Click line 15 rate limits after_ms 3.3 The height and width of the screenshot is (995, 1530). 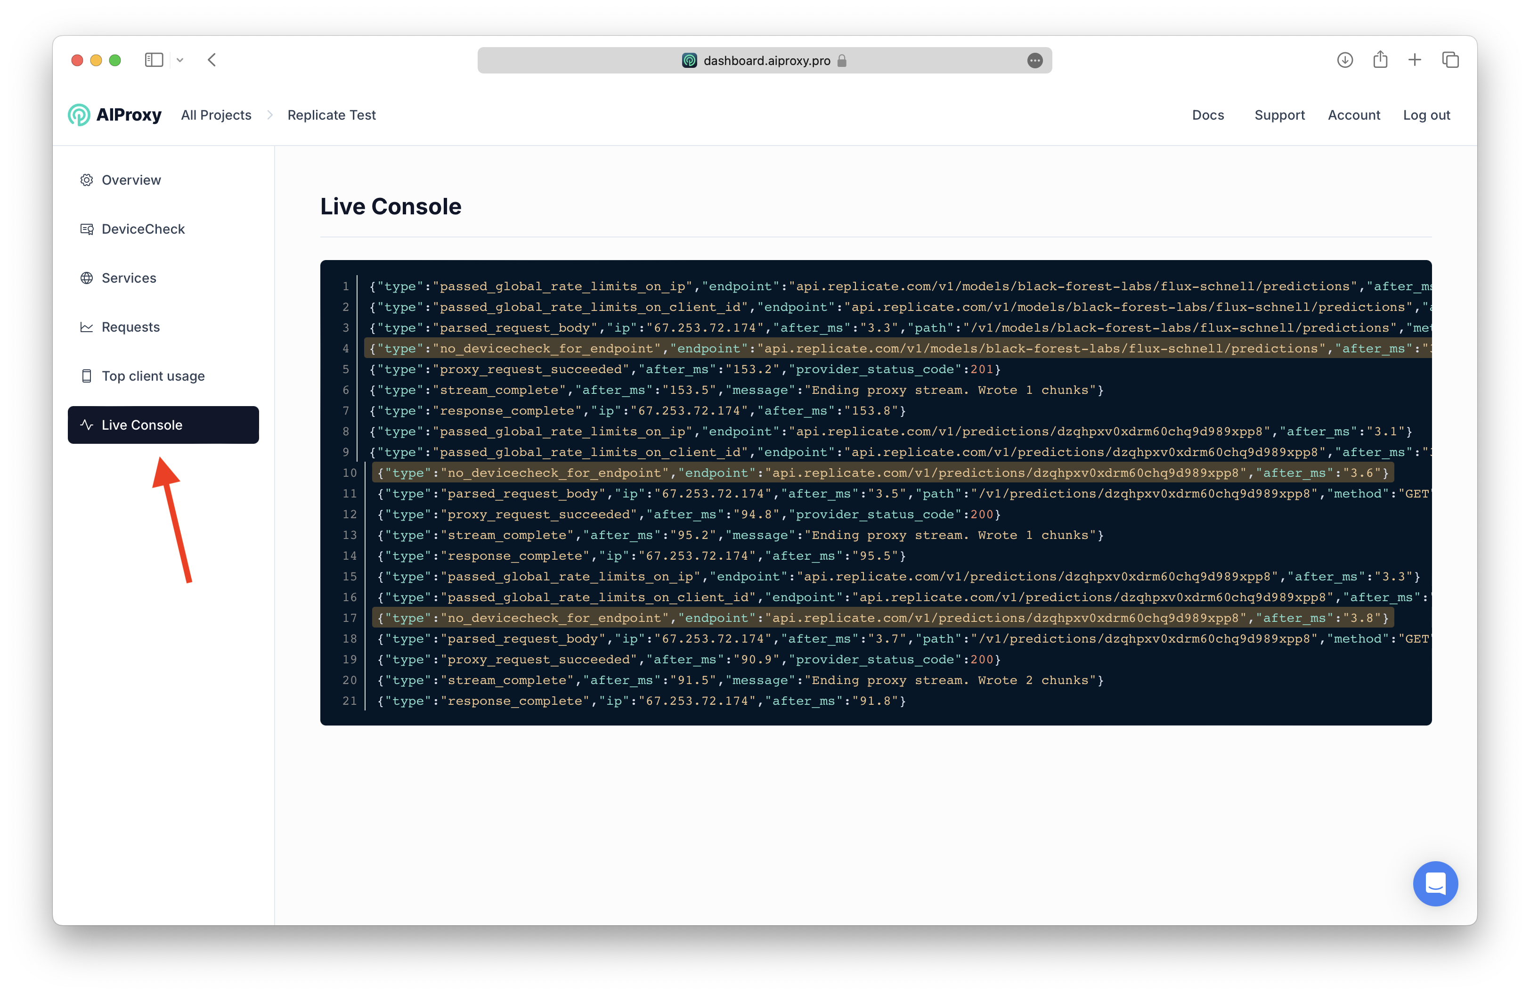(x=899, y=577)
